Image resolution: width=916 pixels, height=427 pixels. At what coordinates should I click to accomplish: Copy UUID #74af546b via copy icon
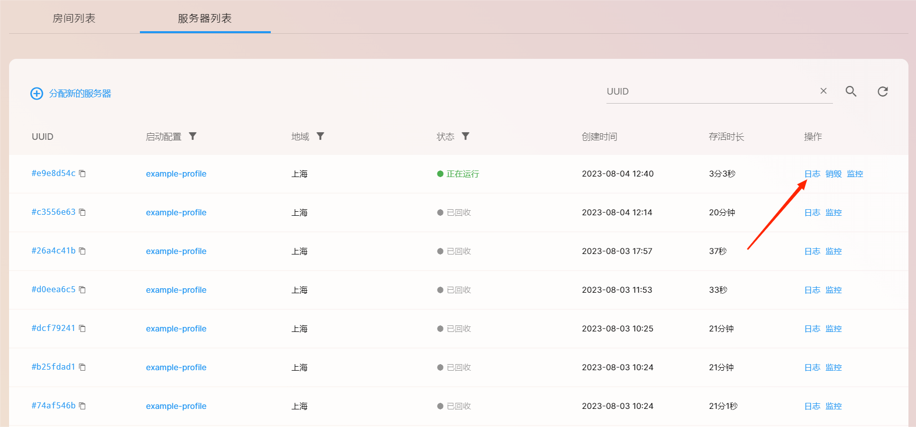[83, 406]
